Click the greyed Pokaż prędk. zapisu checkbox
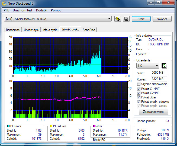The width and height of the screenshot is (177, 146). 139,106
